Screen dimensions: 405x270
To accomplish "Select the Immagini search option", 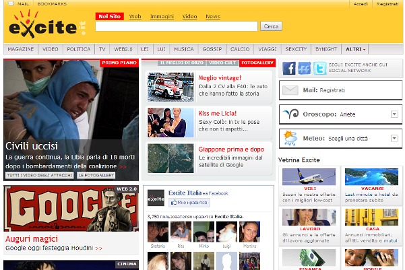I will tap(162, 17).
